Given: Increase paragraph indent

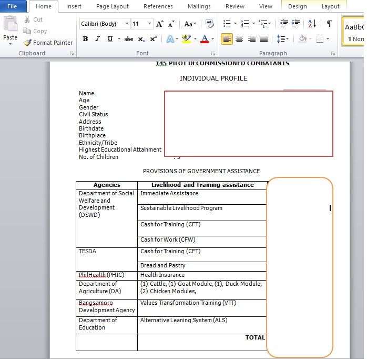Looking at the screenshot, I should (x=295, y=24).
